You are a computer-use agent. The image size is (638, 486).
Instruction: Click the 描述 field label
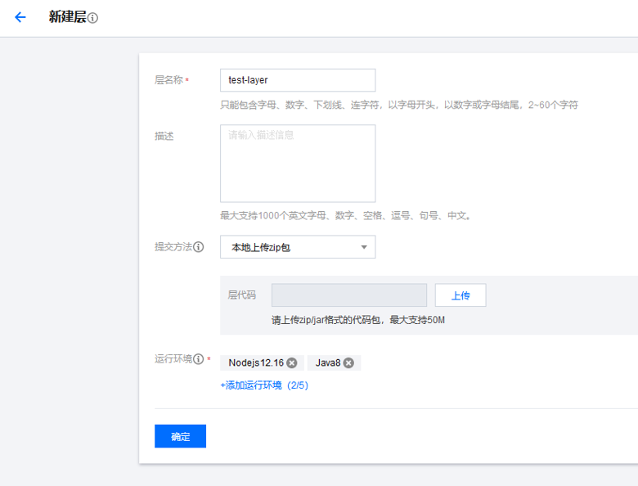[164, 136]
